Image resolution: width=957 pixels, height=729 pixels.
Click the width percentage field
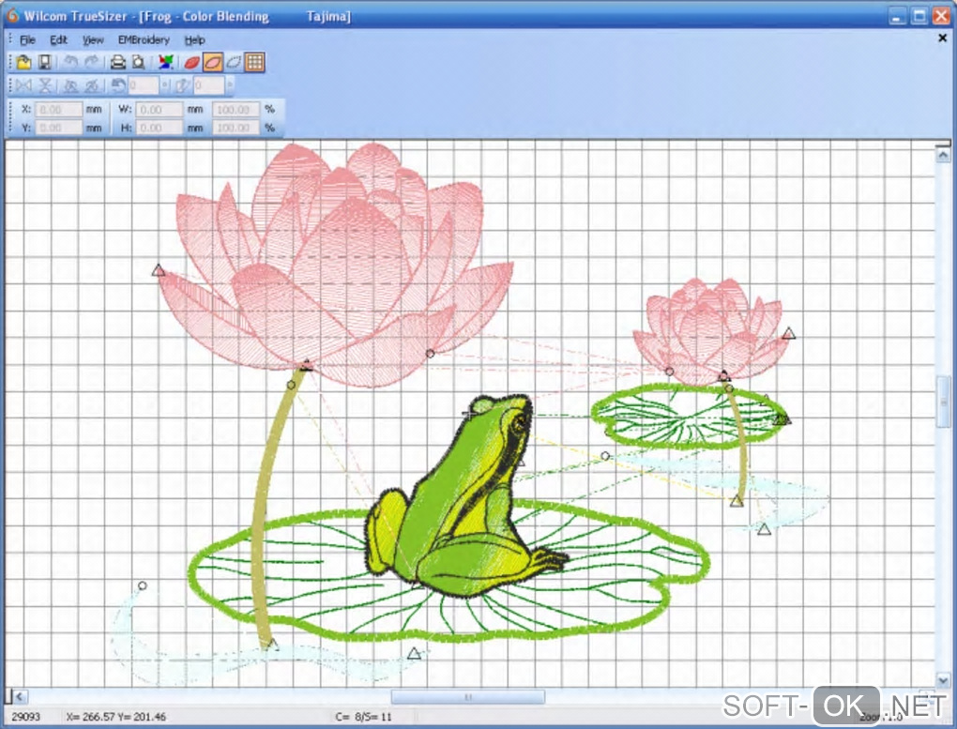(235, 109)
